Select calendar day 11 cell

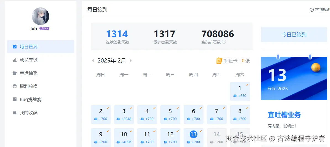pos(147,138)
